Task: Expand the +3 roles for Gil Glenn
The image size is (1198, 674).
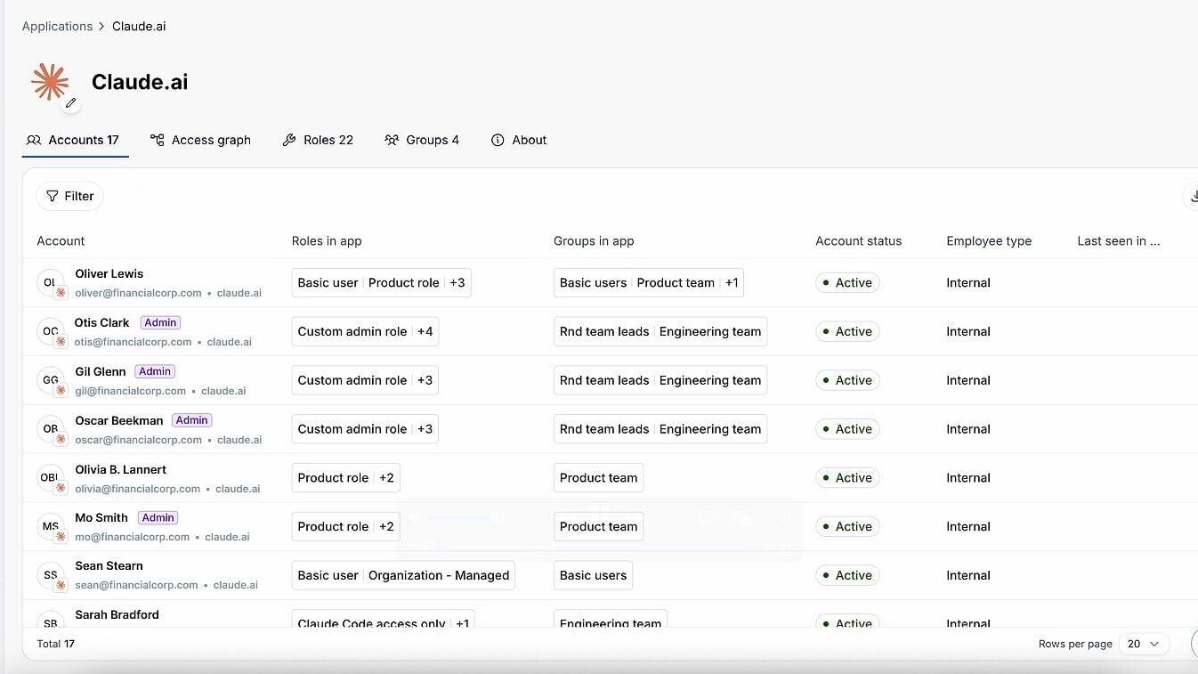Action: tap(425, 380)
